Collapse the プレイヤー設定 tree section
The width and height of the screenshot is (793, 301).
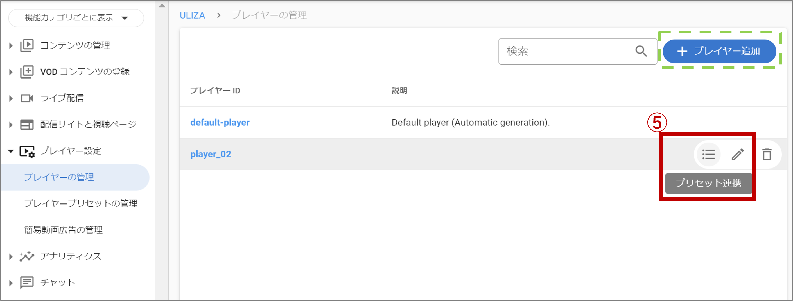coord(11,151)
